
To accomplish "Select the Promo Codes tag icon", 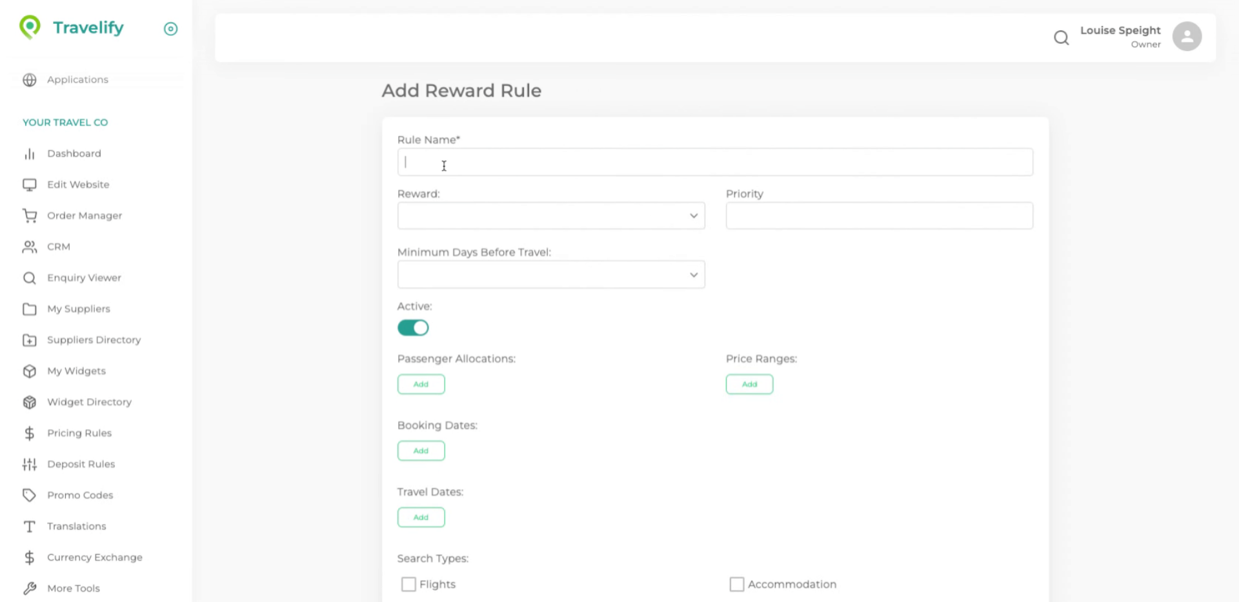I will pos(30,495).
